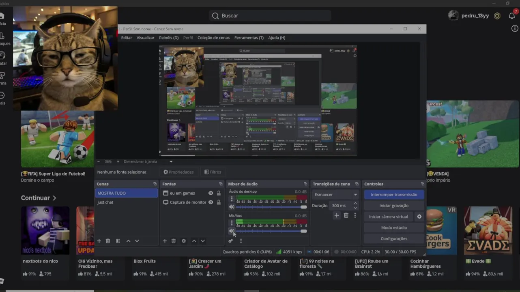Toggle lock on 'eu em games' source

[219, 193]
